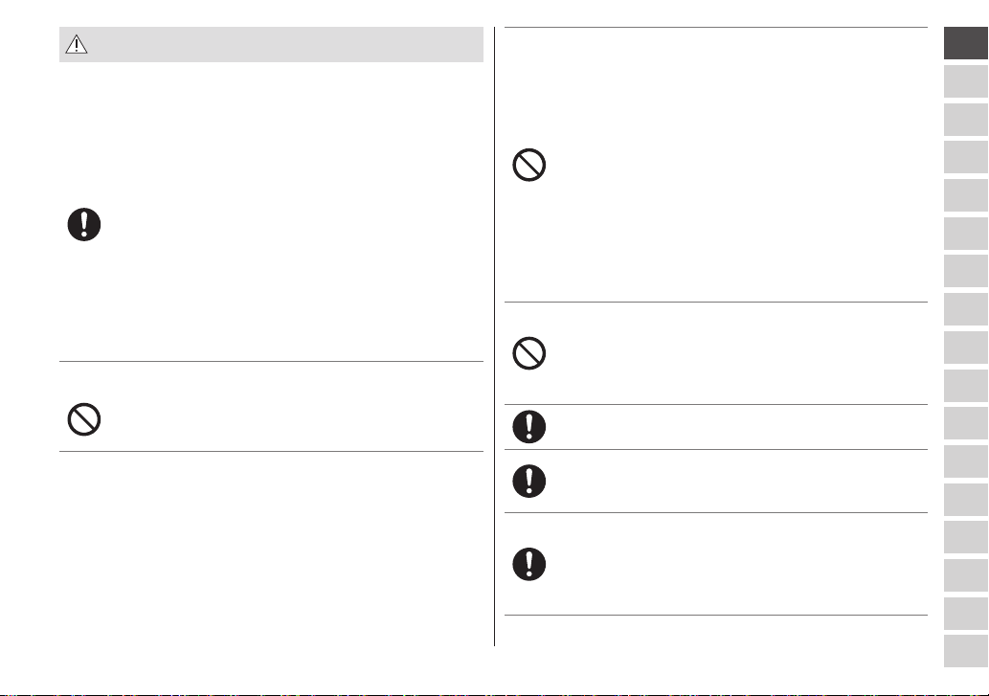The image size is (989, 696).
Task: Click the first exclamation icon below the right-column prohibition icons
Action: [529, 427]
